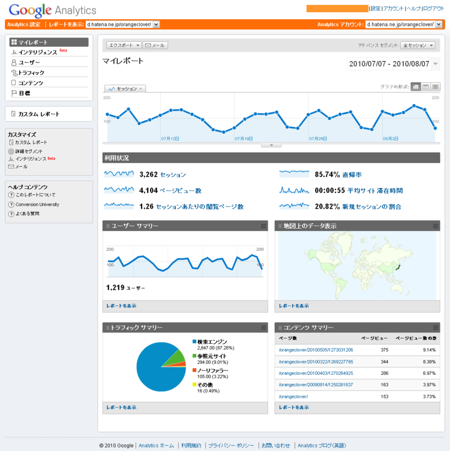Open the /orangeclover/ page link
The image size is (450, 451).
293,397
